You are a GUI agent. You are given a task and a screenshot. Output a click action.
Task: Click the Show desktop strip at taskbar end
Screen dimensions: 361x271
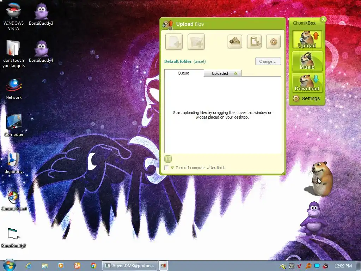pos(359,266)
